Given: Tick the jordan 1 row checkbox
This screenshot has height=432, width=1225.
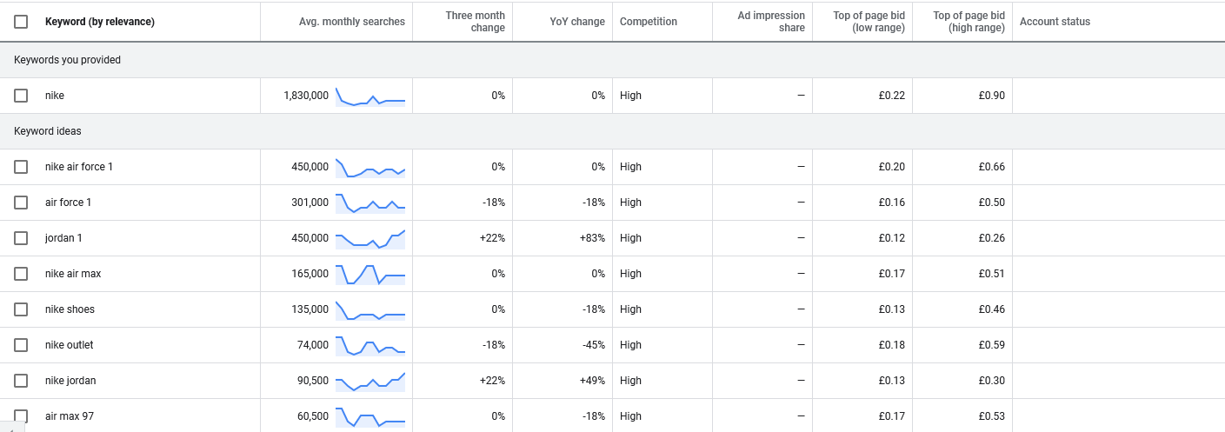Looking at the screenshot, I should coord(21,238).
